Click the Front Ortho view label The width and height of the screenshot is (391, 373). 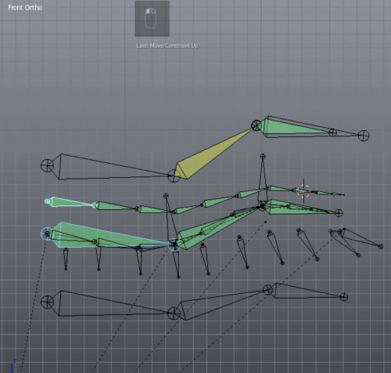pos(25,8)
